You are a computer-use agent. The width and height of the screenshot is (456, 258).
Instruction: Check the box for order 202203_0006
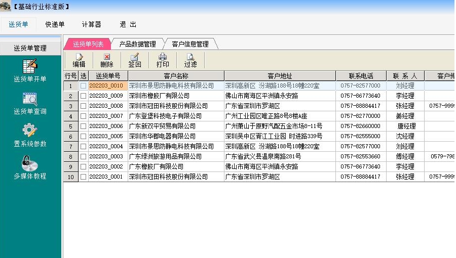click(83, 126)
